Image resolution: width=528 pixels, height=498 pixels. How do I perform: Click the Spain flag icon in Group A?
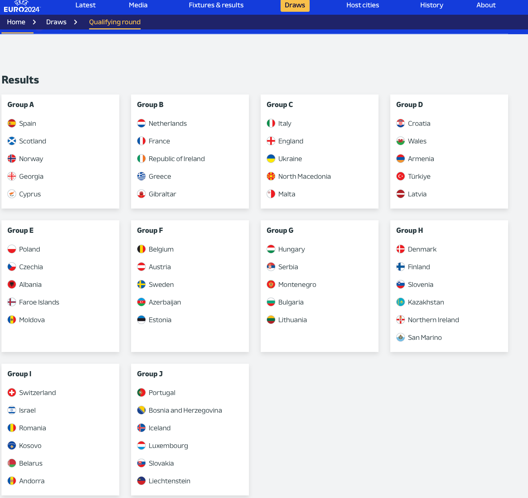[x=11, y=123]
